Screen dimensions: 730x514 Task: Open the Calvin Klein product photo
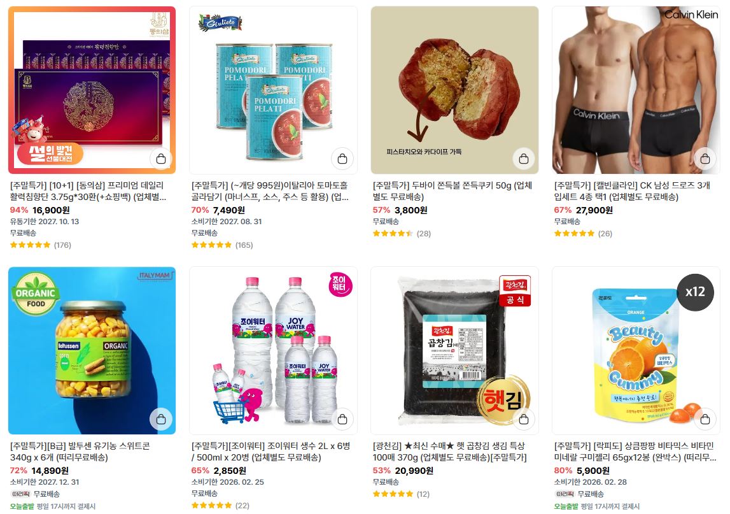point(636,90)
